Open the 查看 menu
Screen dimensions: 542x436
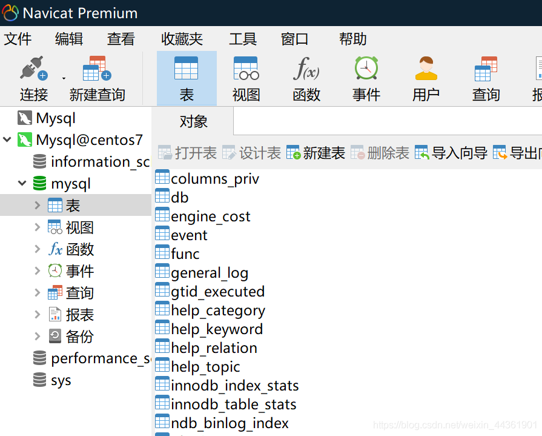pyautogui.click(x=121, y=39)
